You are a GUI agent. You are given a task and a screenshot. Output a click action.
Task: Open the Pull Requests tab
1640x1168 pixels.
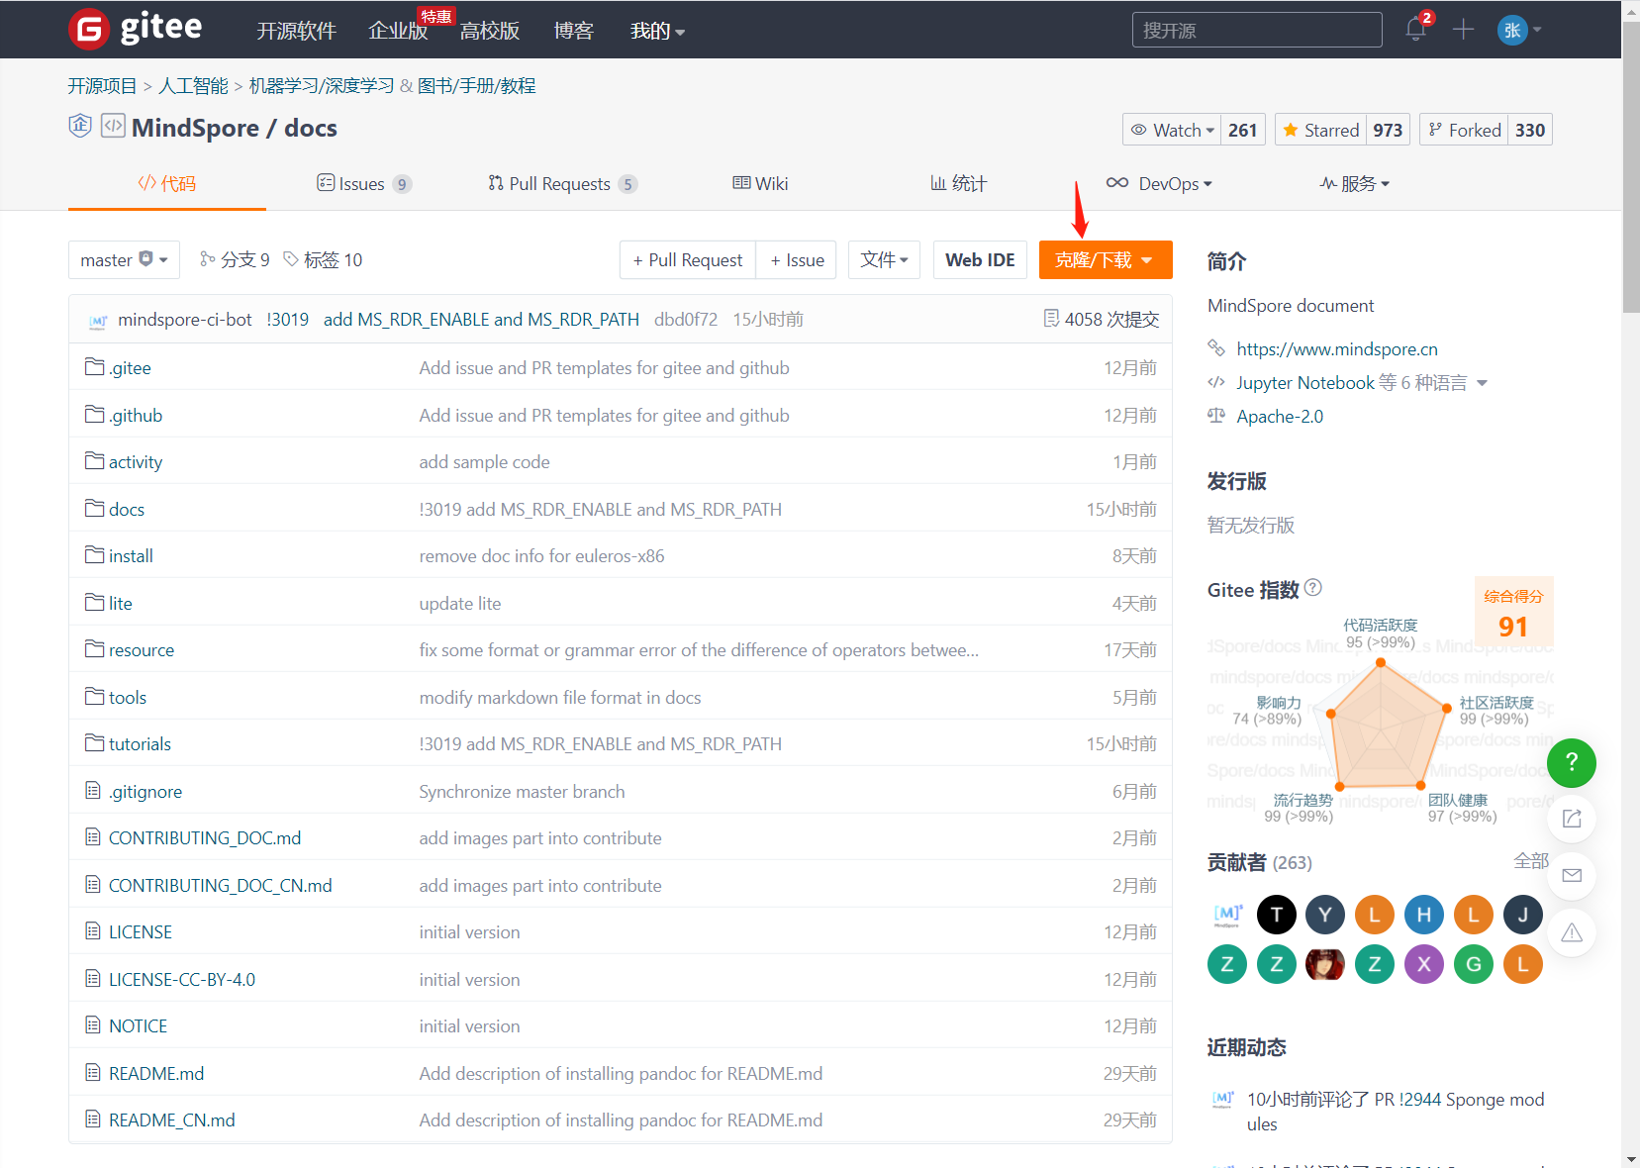pos(562,183)
